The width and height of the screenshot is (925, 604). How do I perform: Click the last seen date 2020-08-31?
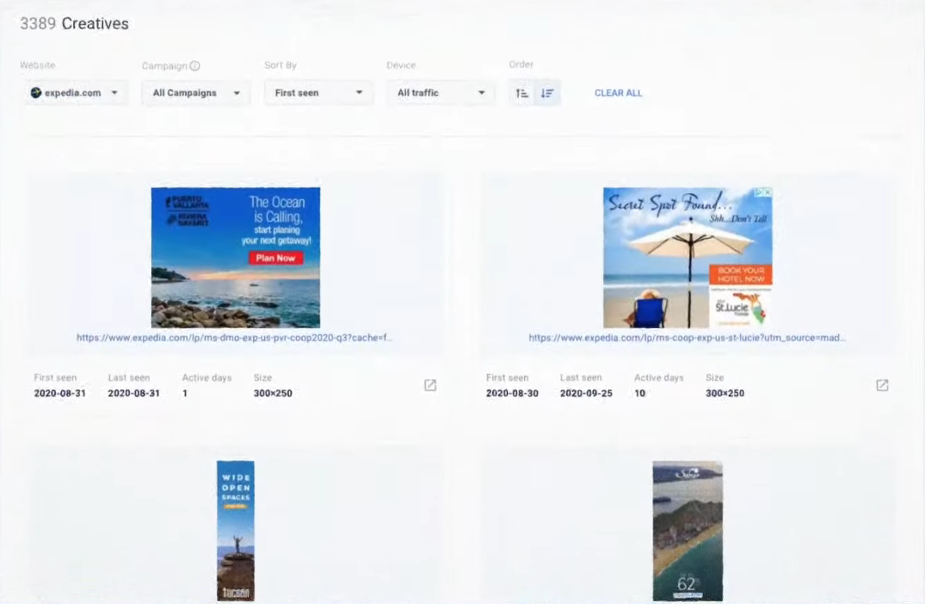[134, 393]
